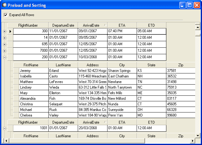This screenshot has height=145, width=202.
Task: Click the app icon in title bar
Action: pyautogui.click(x=4, y=5)
